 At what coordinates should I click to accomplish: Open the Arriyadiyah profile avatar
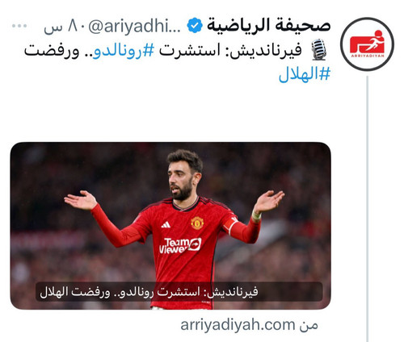coord(367,44)
